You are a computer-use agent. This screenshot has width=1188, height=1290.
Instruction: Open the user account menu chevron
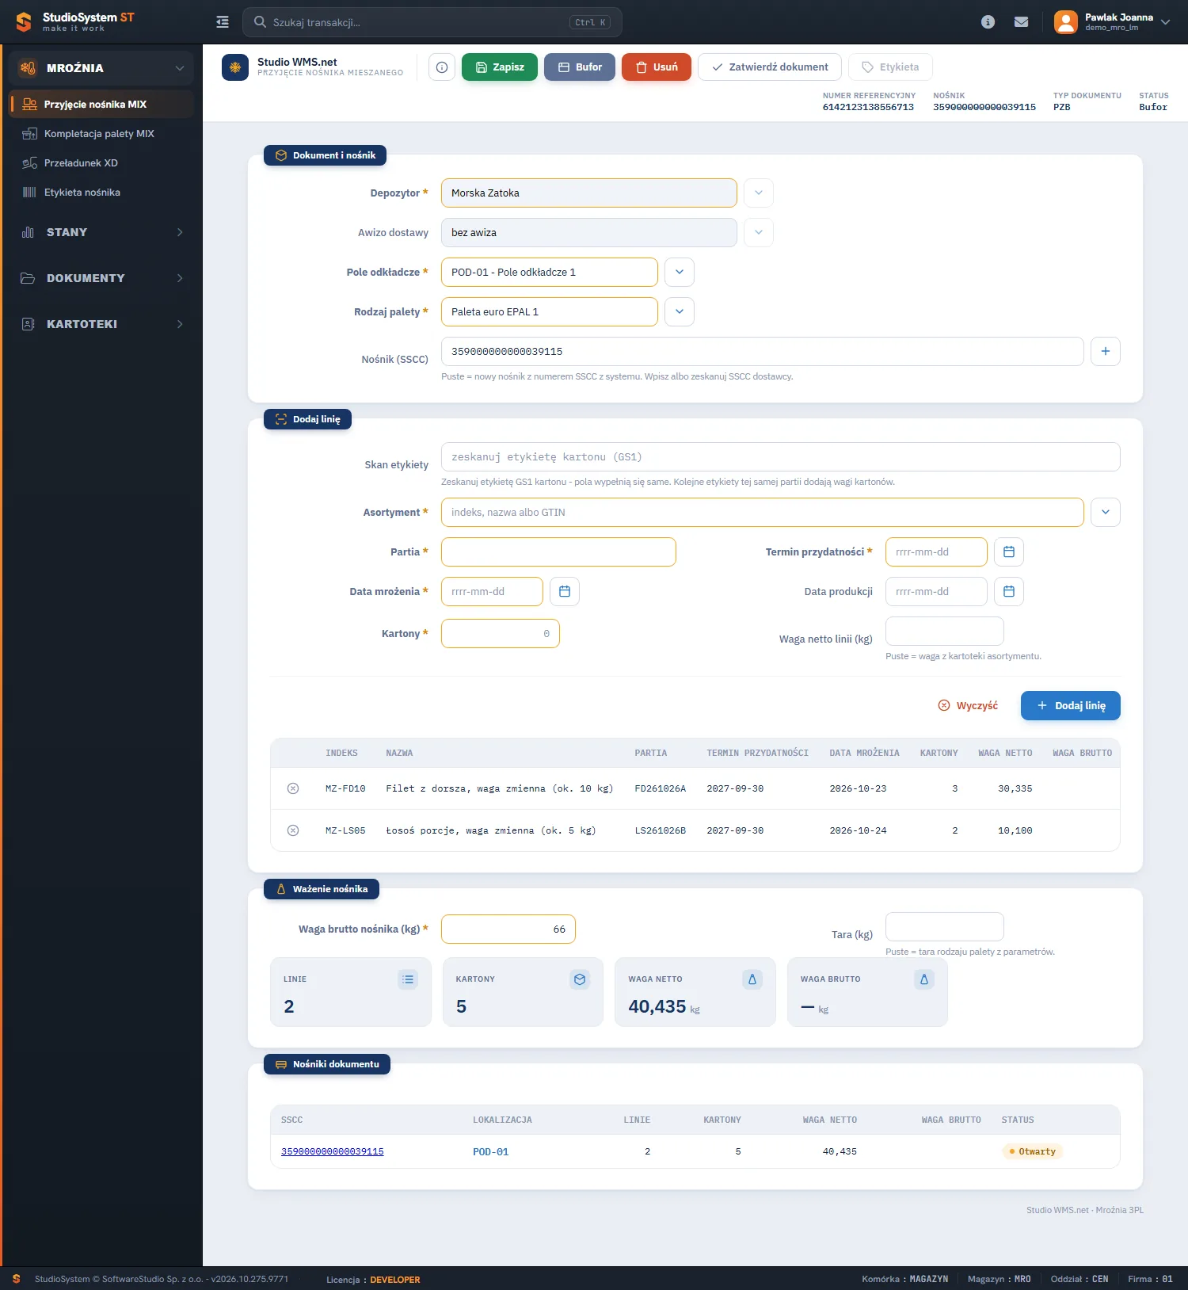pos(1166,22)
